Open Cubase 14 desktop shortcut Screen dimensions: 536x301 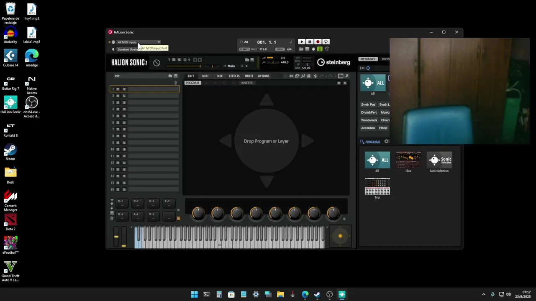tap(10, 58)
